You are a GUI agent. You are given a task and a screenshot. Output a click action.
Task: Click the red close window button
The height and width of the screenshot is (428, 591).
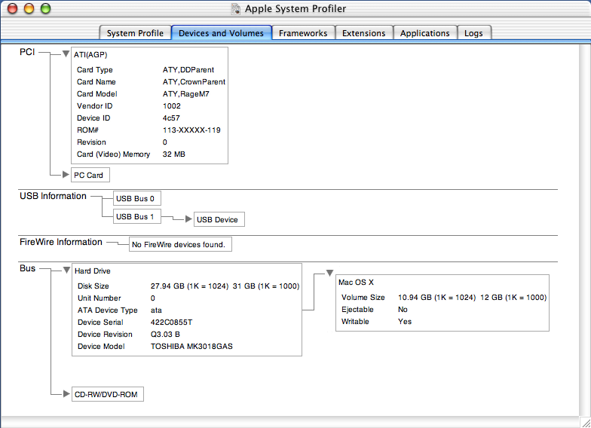tap(12, 8)
